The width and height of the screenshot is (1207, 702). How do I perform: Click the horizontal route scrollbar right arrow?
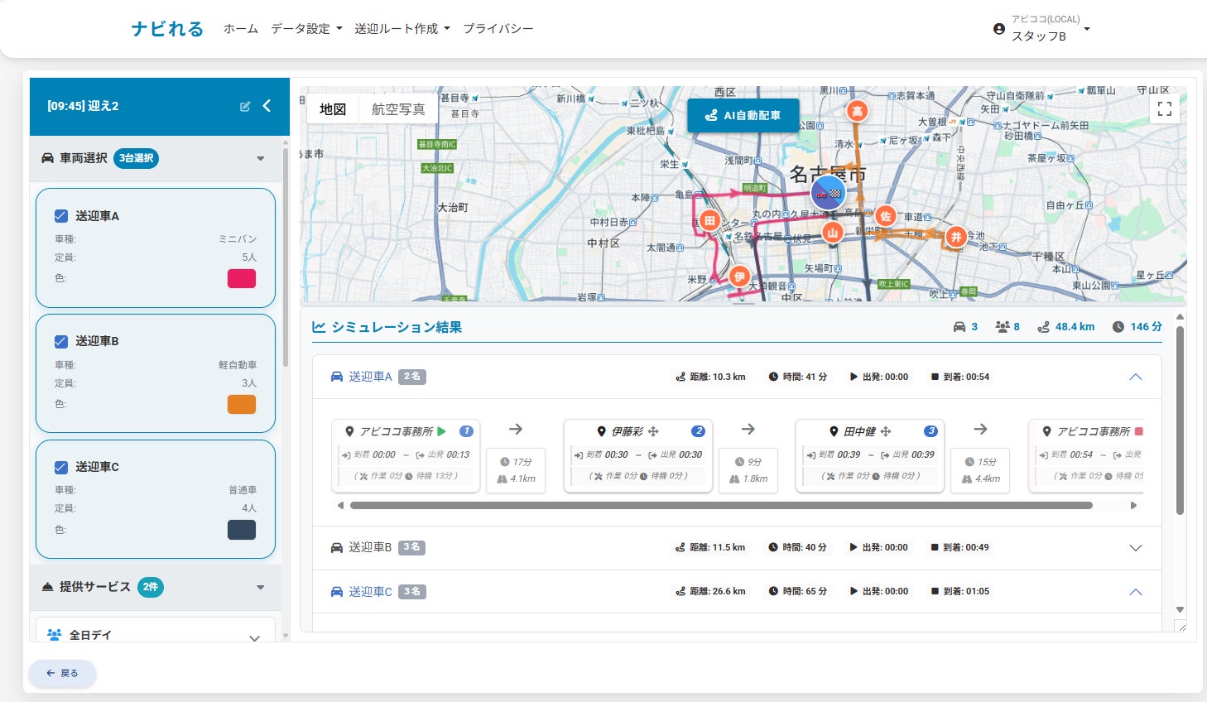tap(1133, 505)
